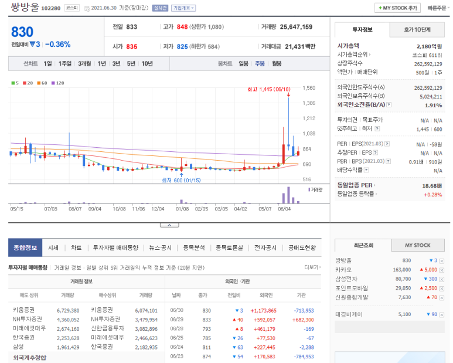This screenshot has width=453, height=363.
Task: Click the 더보기 link for investor trading trends
Action: coord(312,267)
